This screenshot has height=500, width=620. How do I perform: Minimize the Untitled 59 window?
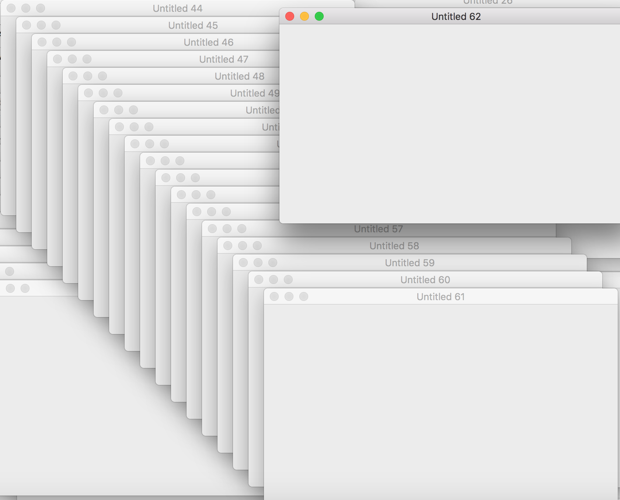[x=258, y=263]
